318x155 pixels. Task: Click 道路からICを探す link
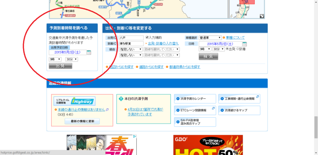tap(151, 67)
